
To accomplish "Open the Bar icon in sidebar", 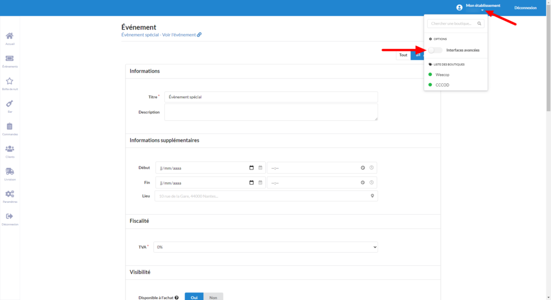I will coord(10,104).
